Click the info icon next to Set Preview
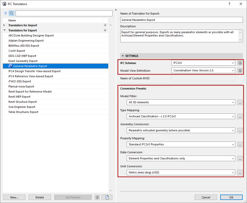 click(97, 197)
